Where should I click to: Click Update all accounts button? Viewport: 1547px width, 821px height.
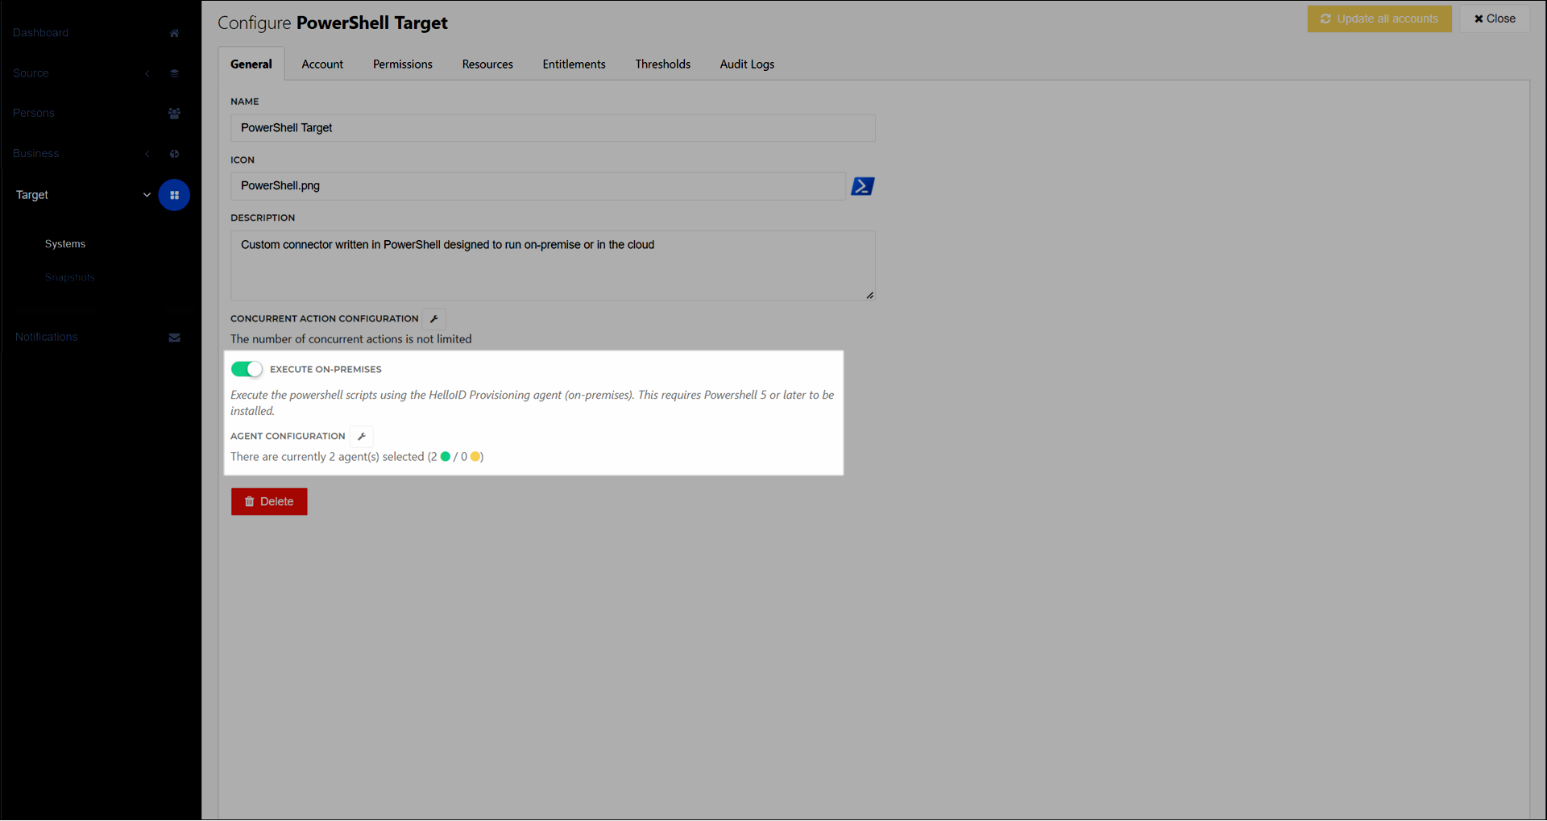(x=1379, y=19)
